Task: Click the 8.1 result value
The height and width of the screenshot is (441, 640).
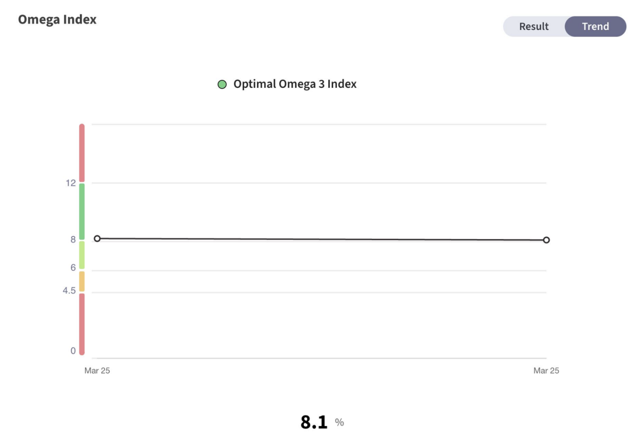Action: 314,422
